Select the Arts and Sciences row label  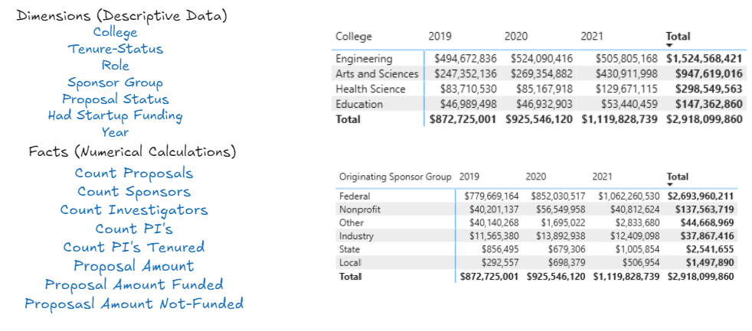pyautogui.click(x=377, y=74)
